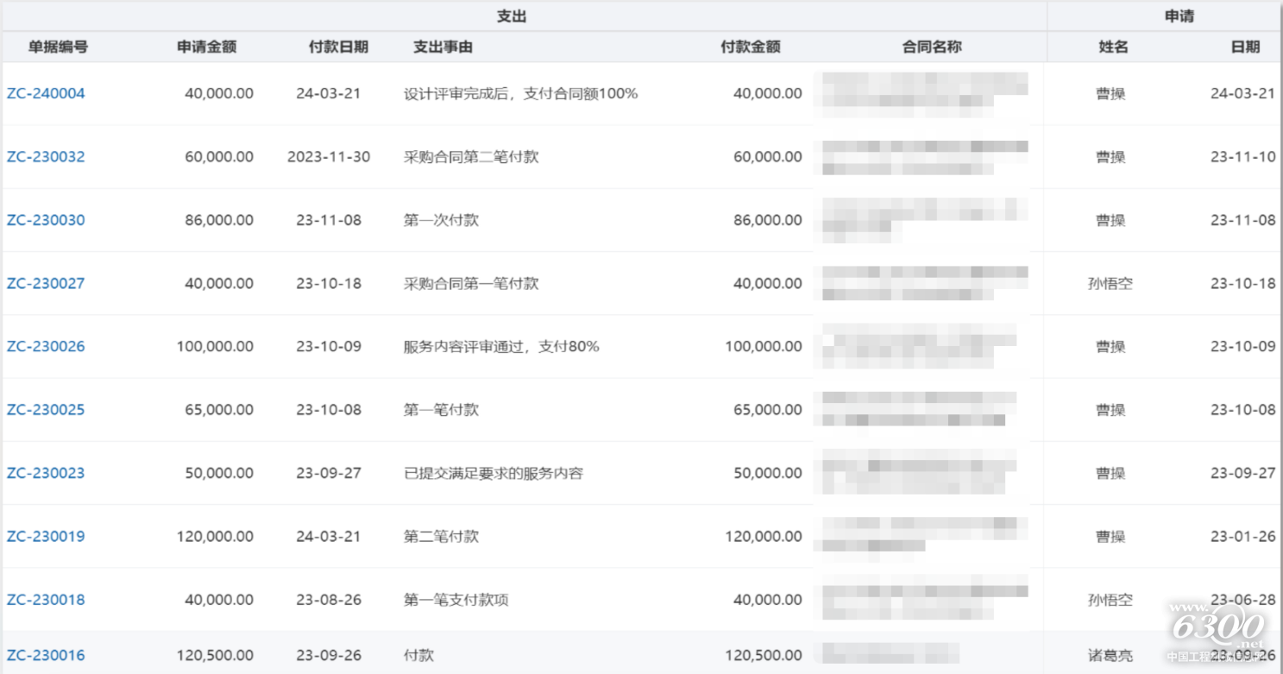
Task: Open document ZC-230019 details
Action: (46, 536)
